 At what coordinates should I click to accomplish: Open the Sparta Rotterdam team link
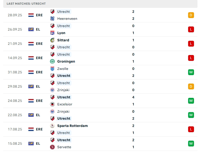pyautogui.click(x=73, y=126)
